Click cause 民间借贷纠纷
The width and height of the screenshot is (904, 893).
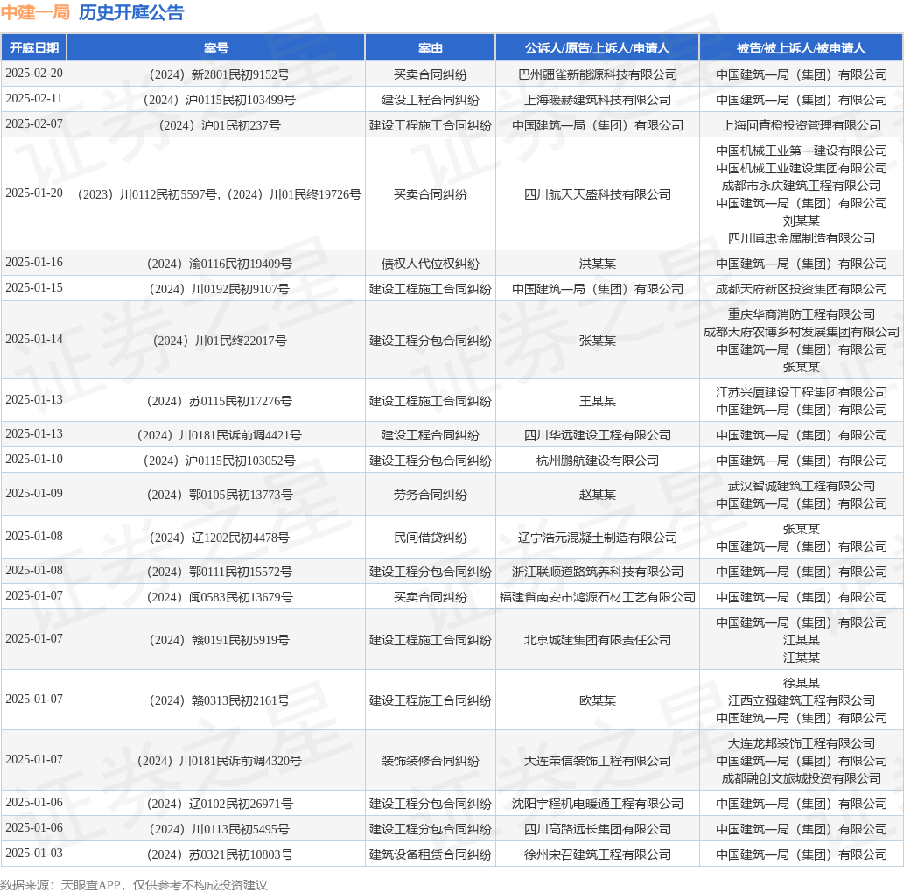coord(430,537)
